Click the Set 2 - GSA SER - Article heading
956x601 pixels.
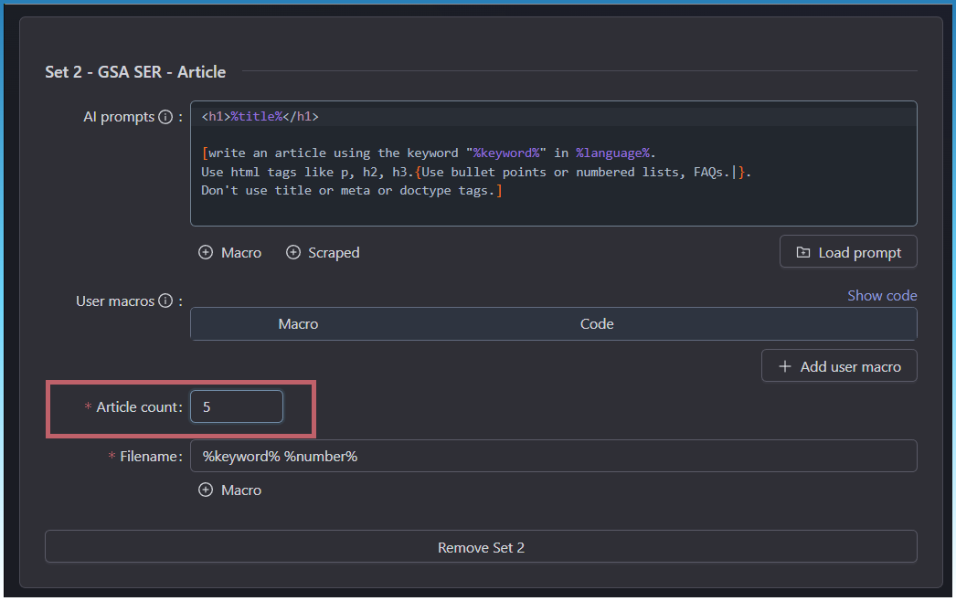click(135, 72)
